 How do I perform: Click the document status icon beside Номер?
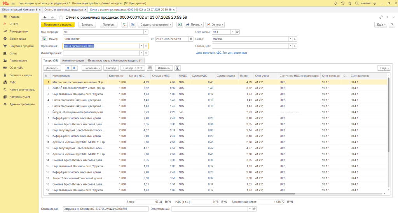point(44,39)
